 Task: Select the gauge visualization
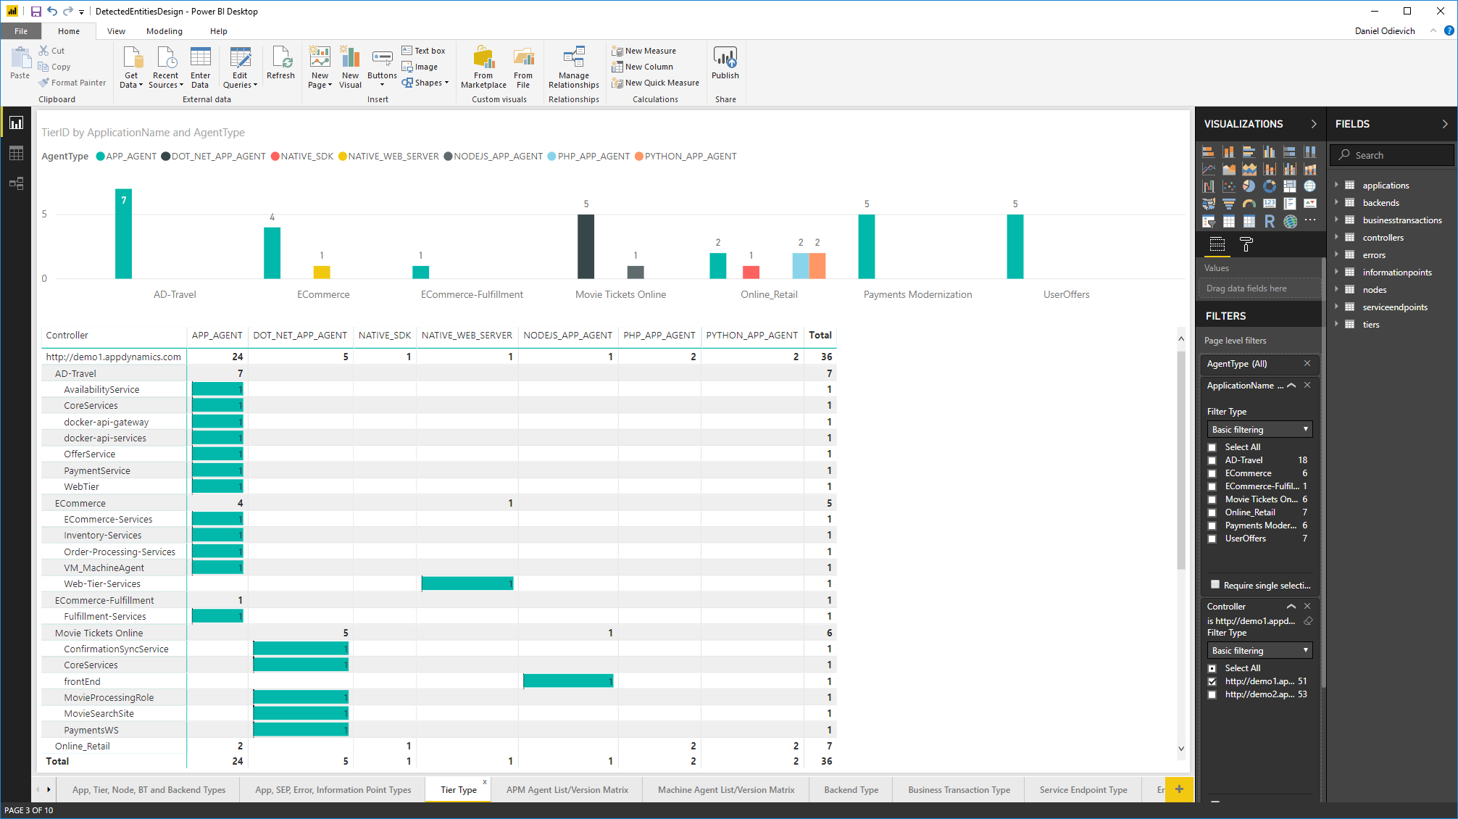click(x=1249, y=204)
